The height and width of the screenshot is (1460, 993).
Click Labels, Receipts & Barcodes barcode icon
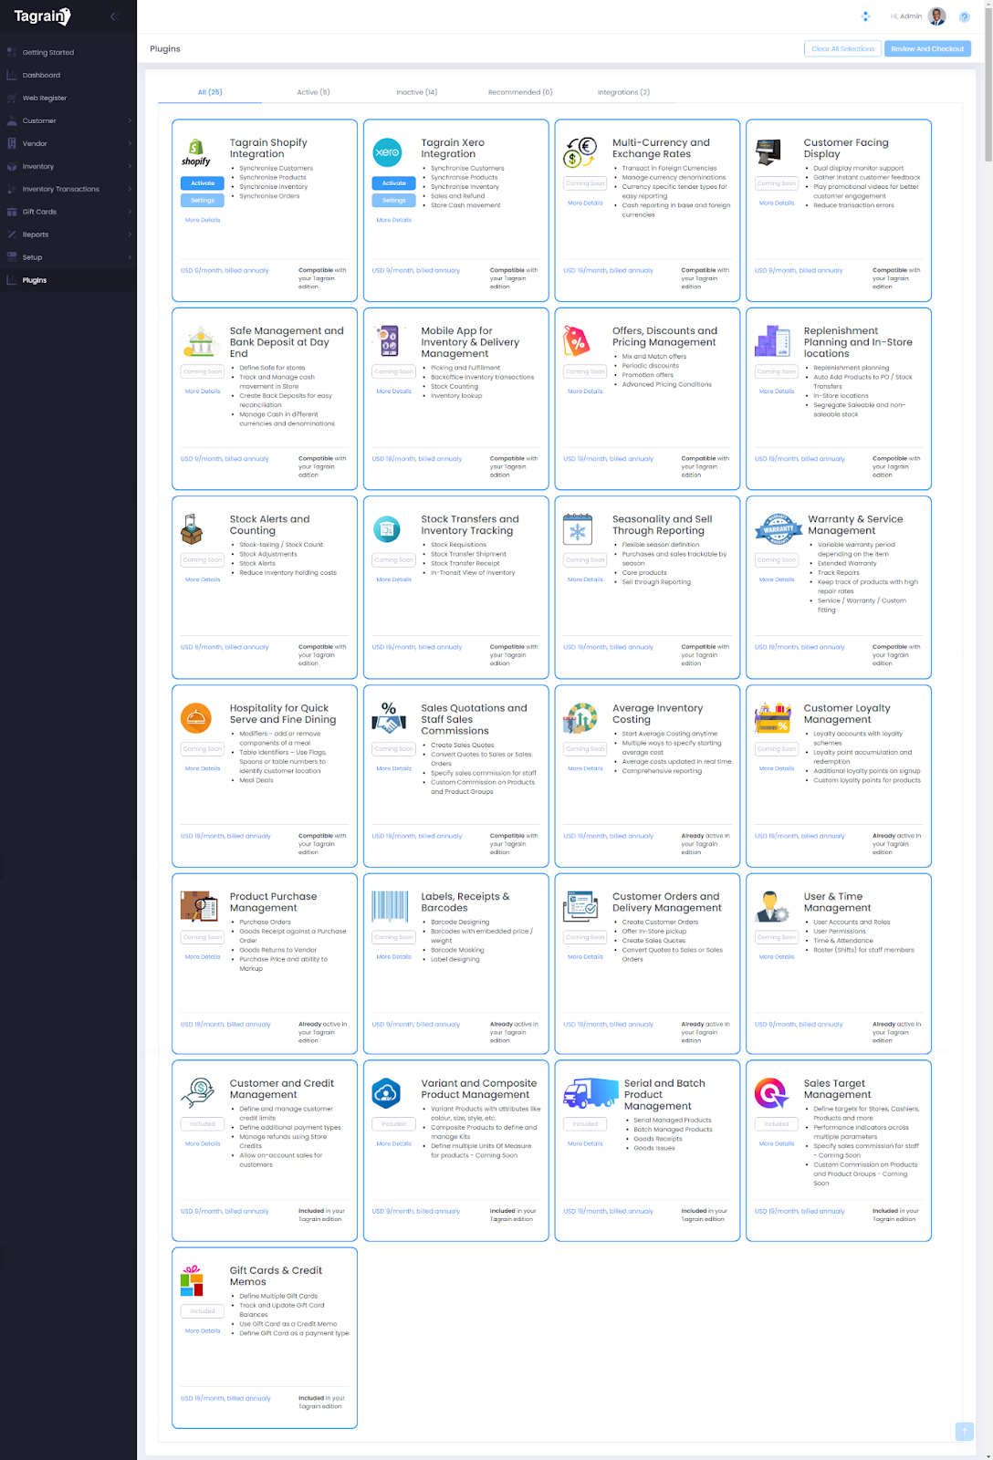pos(390,906)
